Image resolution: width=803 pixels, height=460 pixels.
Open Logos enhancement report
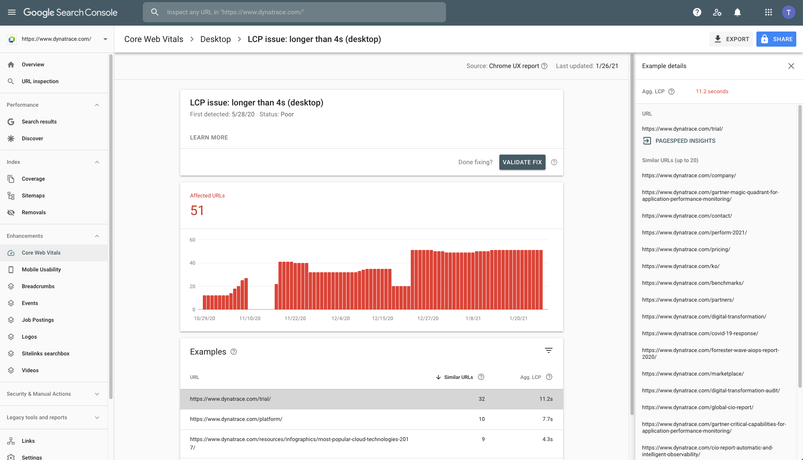coord(54,337)
